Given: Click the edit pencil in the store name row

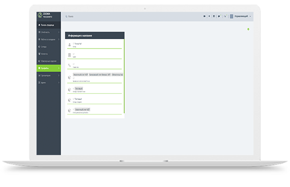Looking at the screenshot, I should pos(74,44).
